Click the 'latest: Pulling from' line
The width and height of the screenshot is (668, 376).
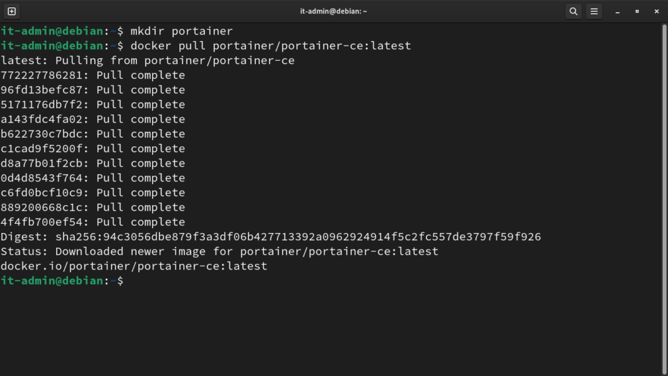coord(147,61)
